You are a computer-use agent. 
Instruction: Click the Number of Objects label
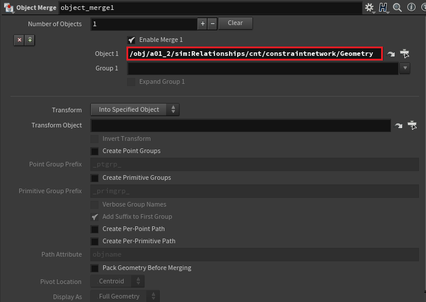point(55,24)
